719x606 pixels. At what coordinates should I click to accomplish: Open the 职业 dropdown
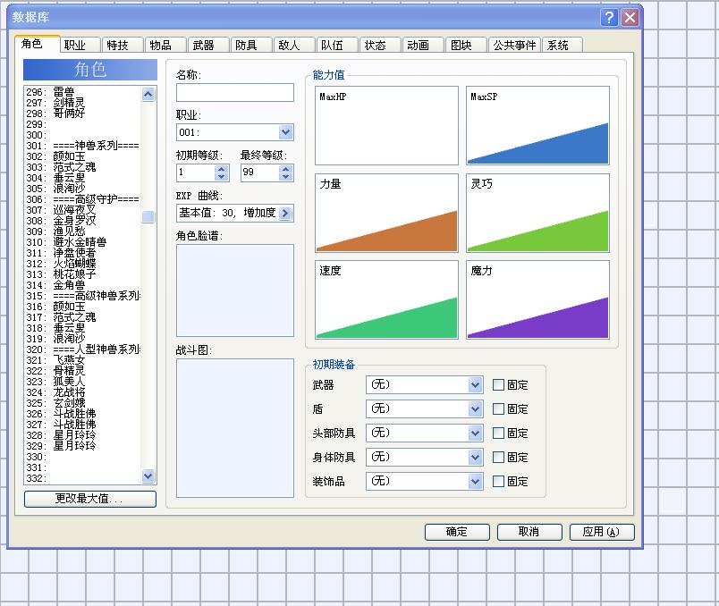tap(285, 132)
